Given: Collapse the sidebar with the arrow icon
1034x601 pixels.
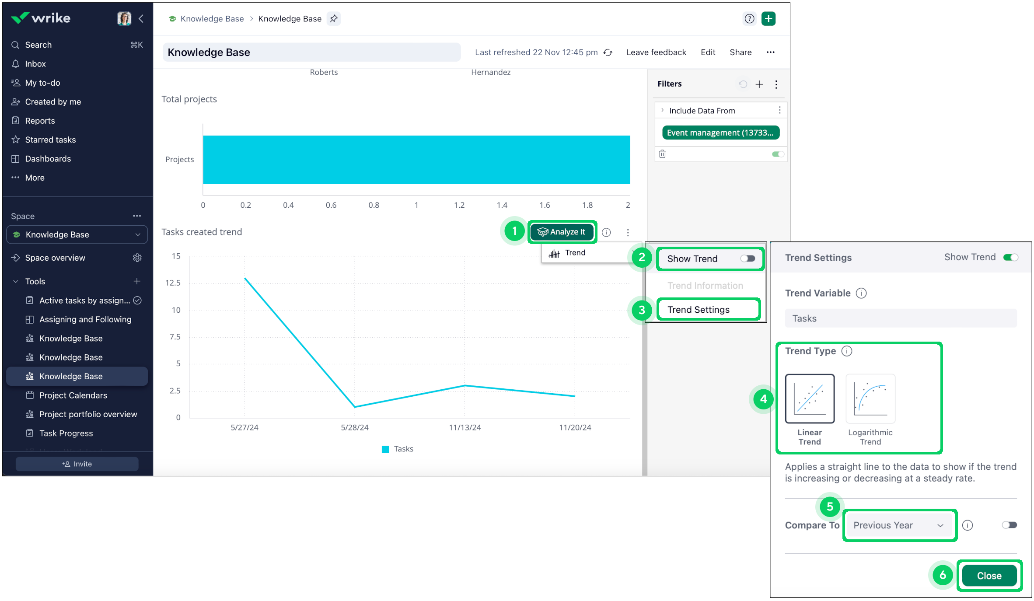Looking at the screenshot, I should (141, 18).
